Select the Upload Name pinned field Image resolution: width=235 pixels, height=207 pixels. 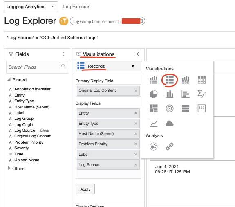pyautogui.click(x=27, y=160)
